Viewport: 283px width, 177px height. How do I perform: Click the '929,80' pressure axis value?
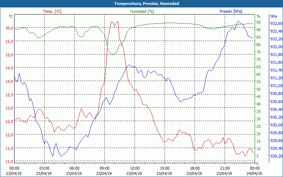point(276,133)
